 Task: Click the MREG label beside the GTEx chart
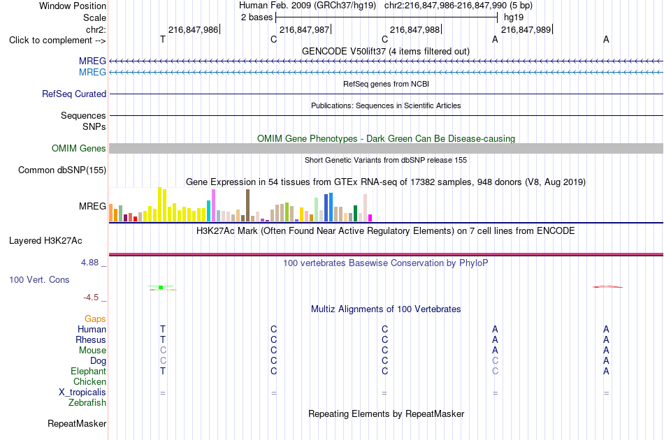[92, 207]
